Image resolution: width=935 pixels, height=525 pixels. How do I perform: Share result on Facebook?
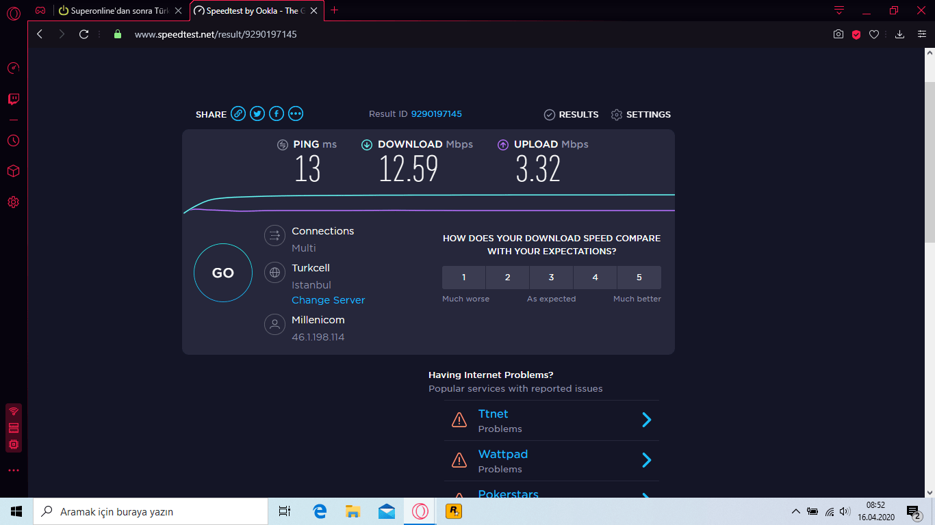(276, 113)
